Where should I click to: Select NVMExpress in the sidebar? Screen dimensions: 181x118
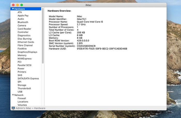click(x=25, y=59)
